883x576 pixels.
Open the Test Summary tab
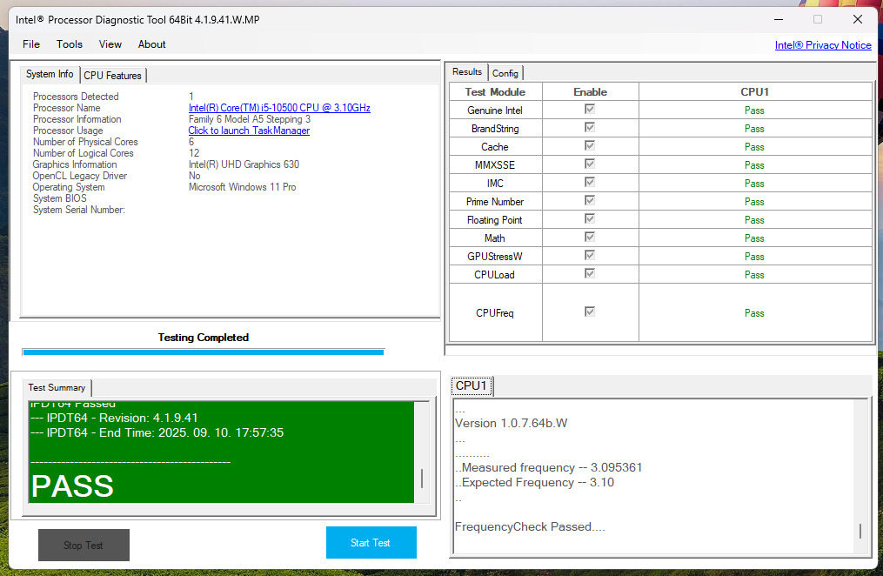click(x=57, y=387)
